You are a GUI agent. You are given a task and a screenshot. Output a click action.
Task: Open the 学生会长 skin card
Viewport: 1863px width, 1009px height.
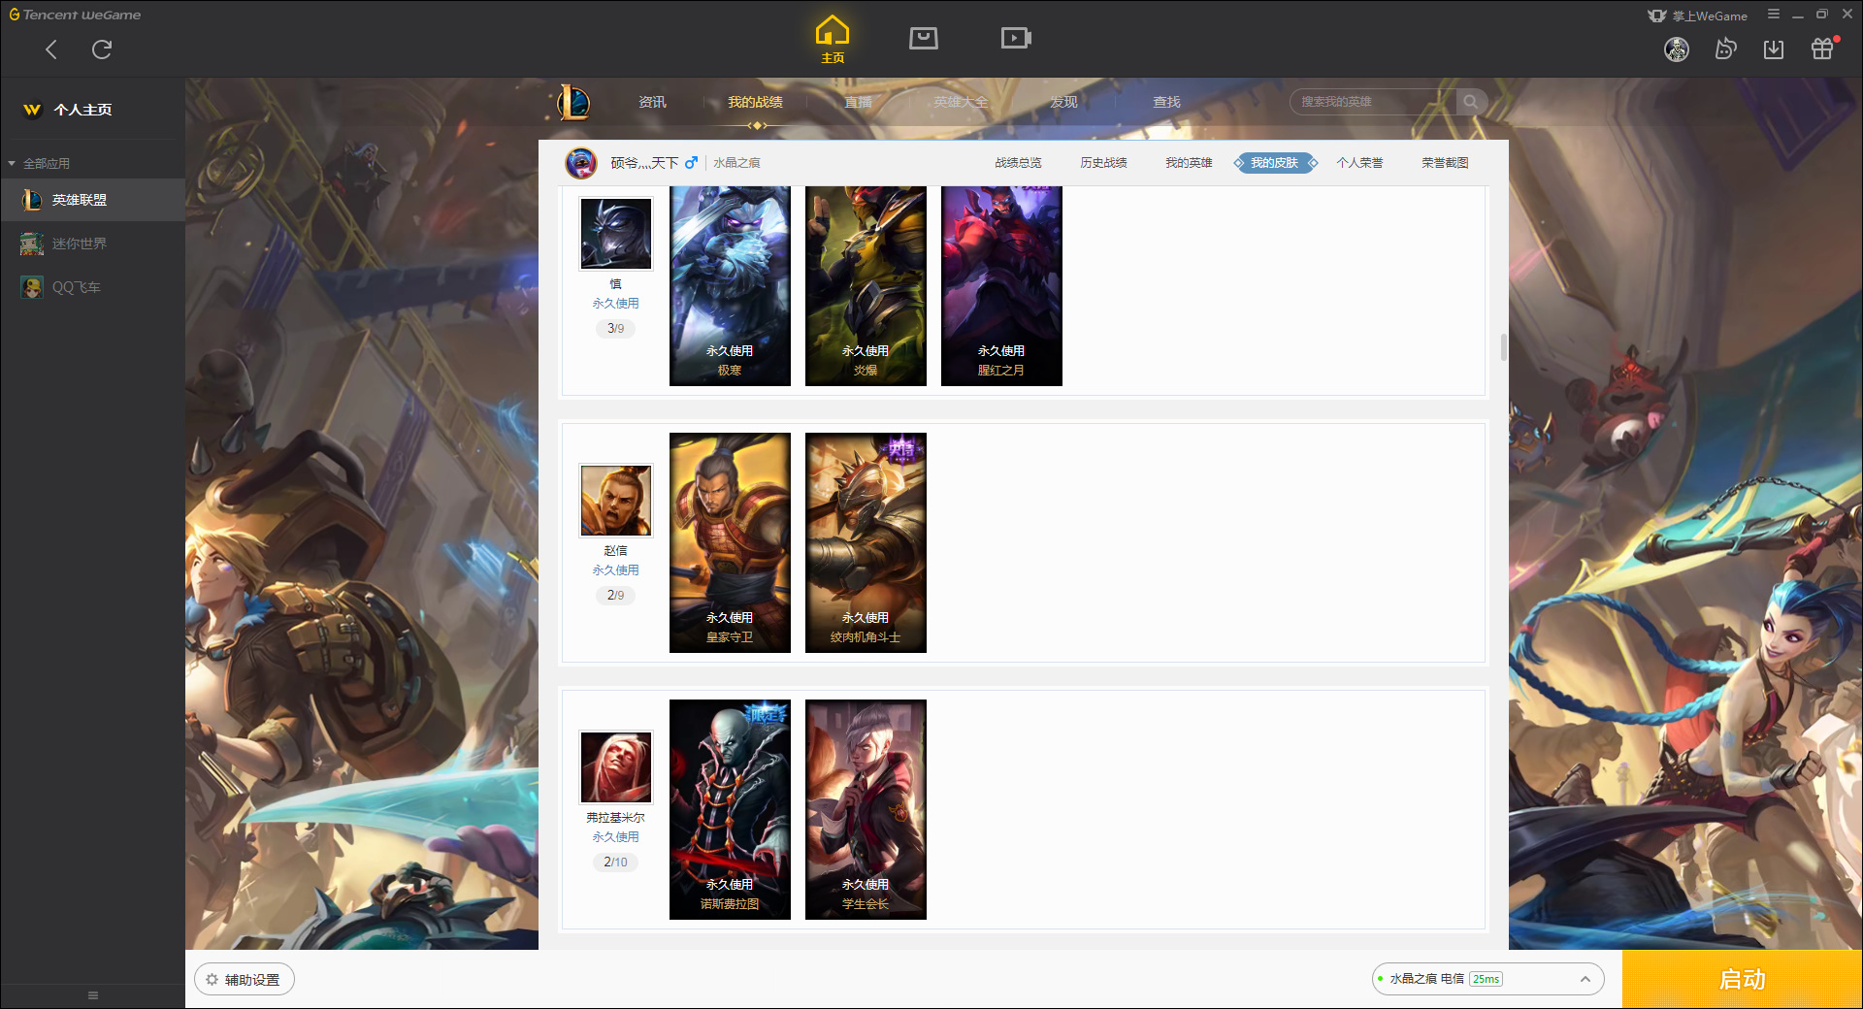point(866,810)
